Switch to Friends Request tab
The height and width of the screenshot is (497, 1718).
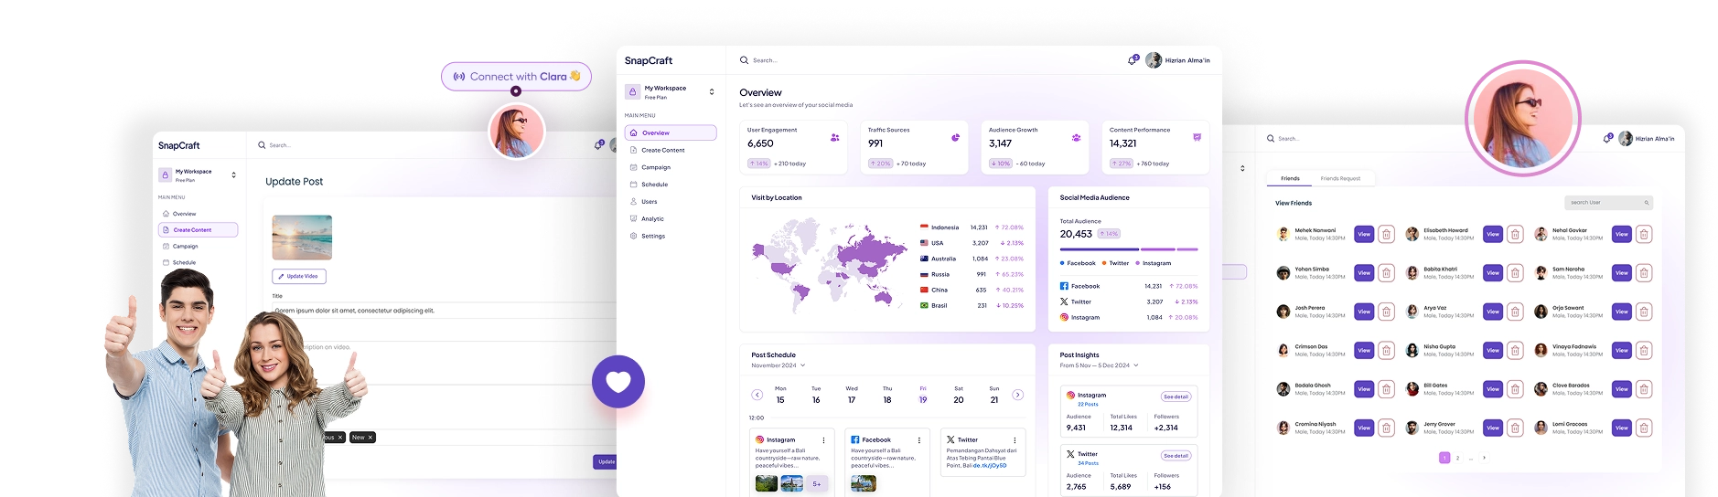pos(1340,179)
